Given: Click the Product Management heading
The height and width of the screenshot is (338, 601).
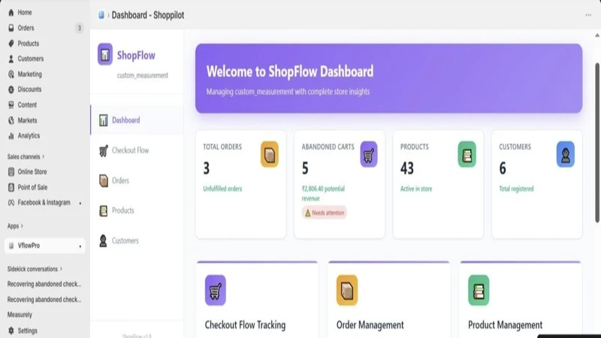Looking at the screenshot, I should pos(505,325).
